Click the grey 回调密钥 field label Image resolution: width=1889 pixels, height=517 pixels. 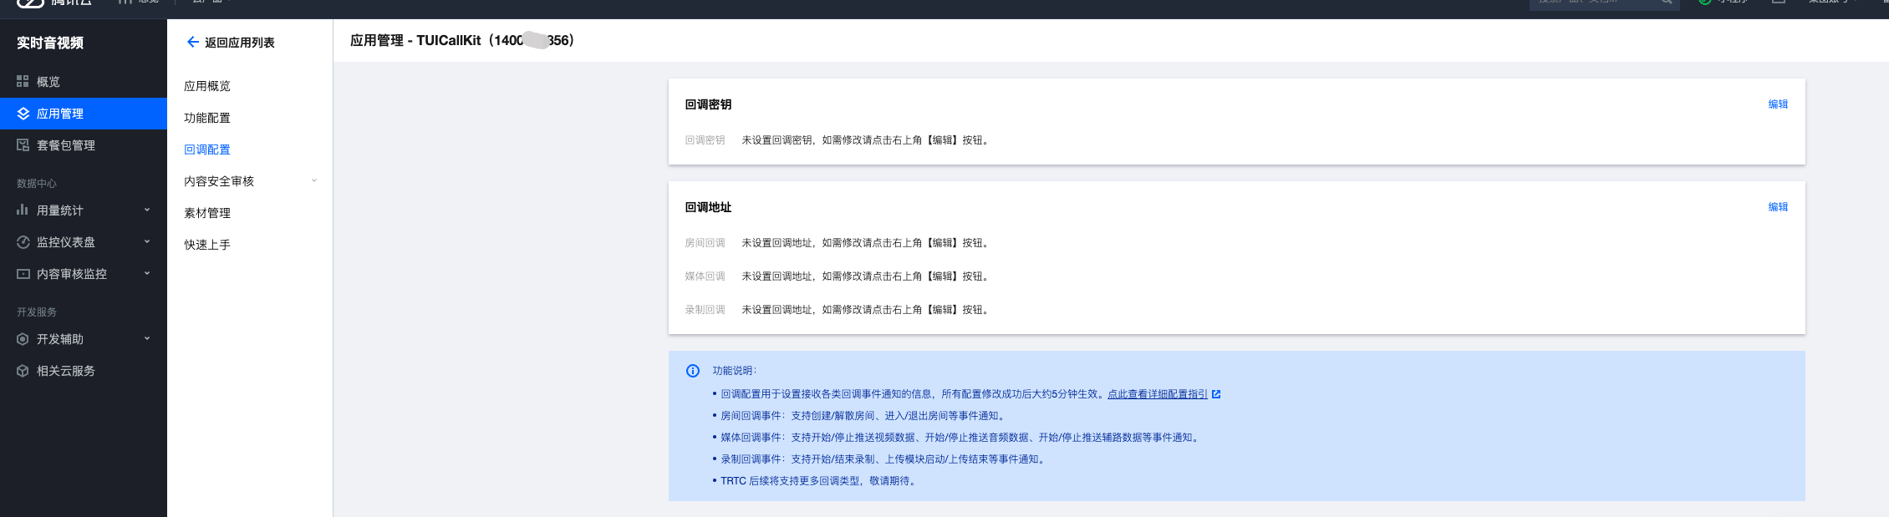pos(705,140)
